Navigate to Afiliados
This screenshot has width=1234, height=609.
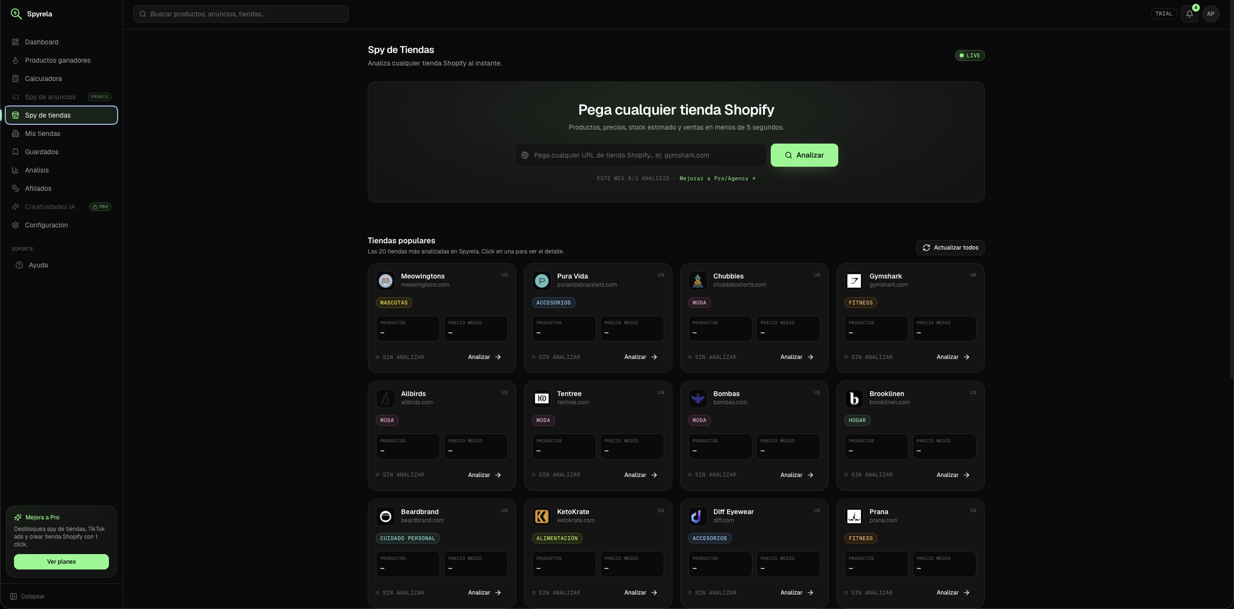[x=61, y=188]
